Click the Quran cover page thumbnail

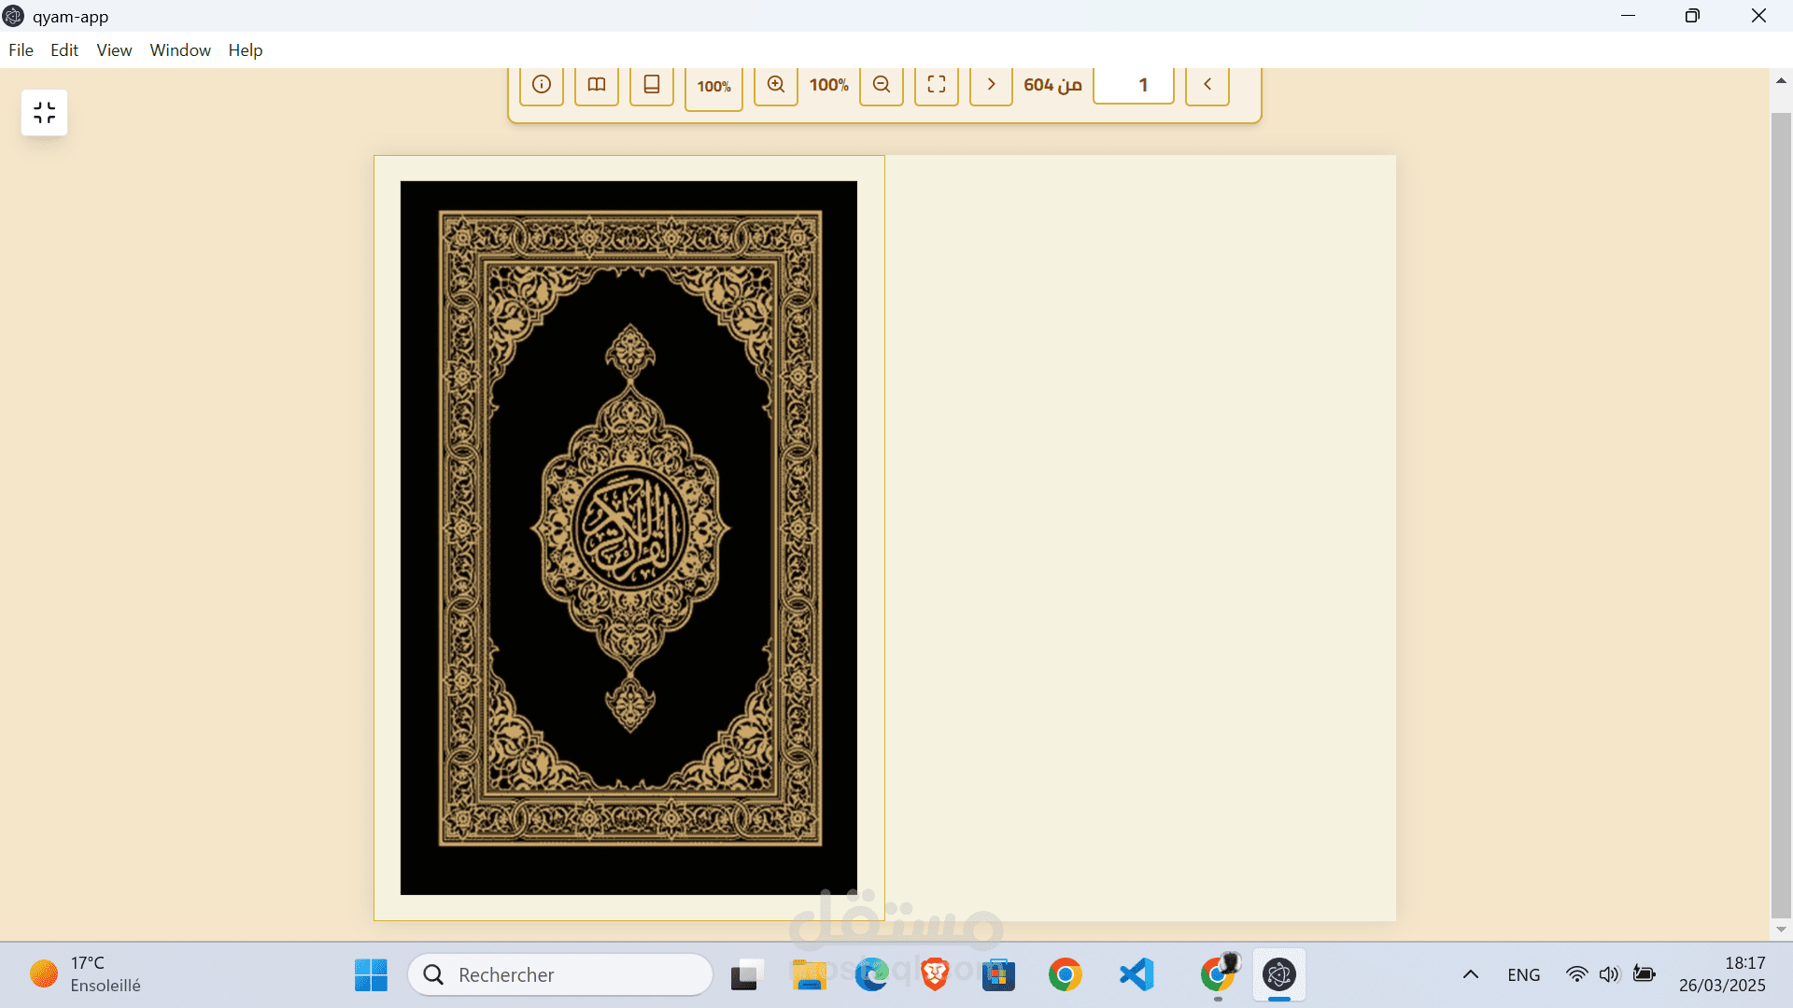coord(628,538)
